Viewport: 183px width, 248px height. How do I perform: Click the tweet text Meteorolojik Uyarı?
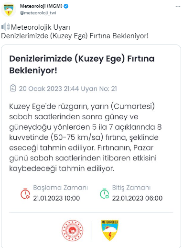41,27
